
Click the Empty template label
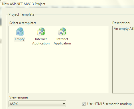(x=20, y=39)
